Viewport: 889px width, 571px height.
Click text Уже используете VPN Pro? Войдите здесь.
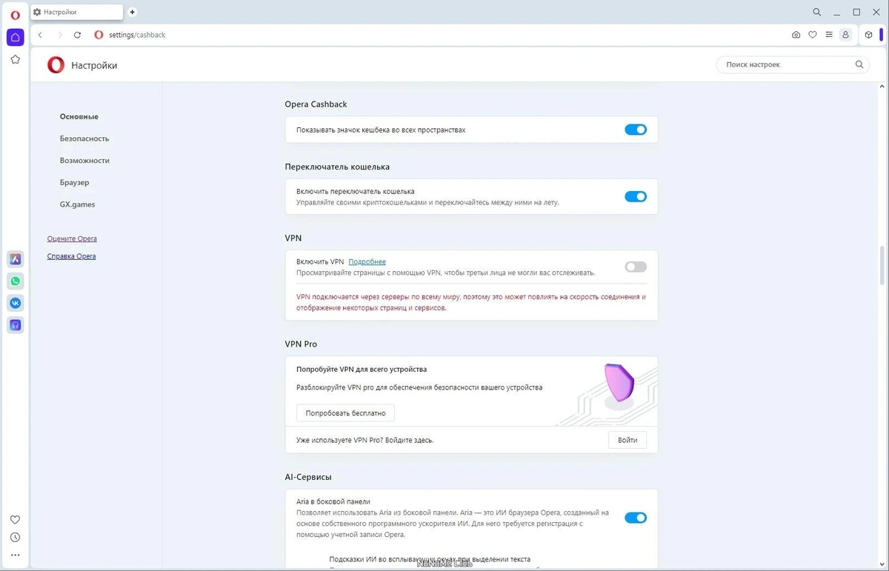tap(365, 440)
